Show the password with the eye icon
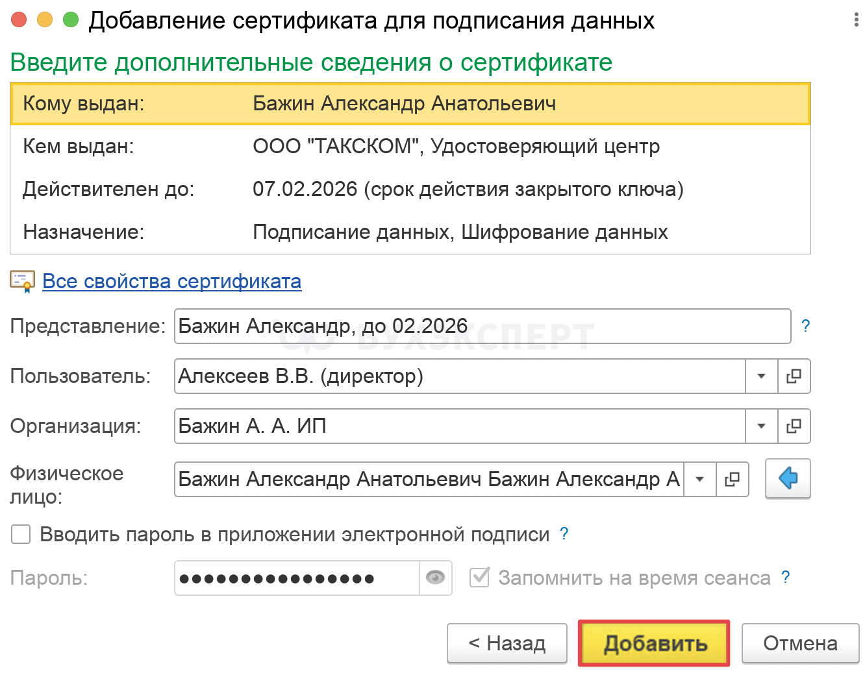865x675 pixels. [435, 578]
